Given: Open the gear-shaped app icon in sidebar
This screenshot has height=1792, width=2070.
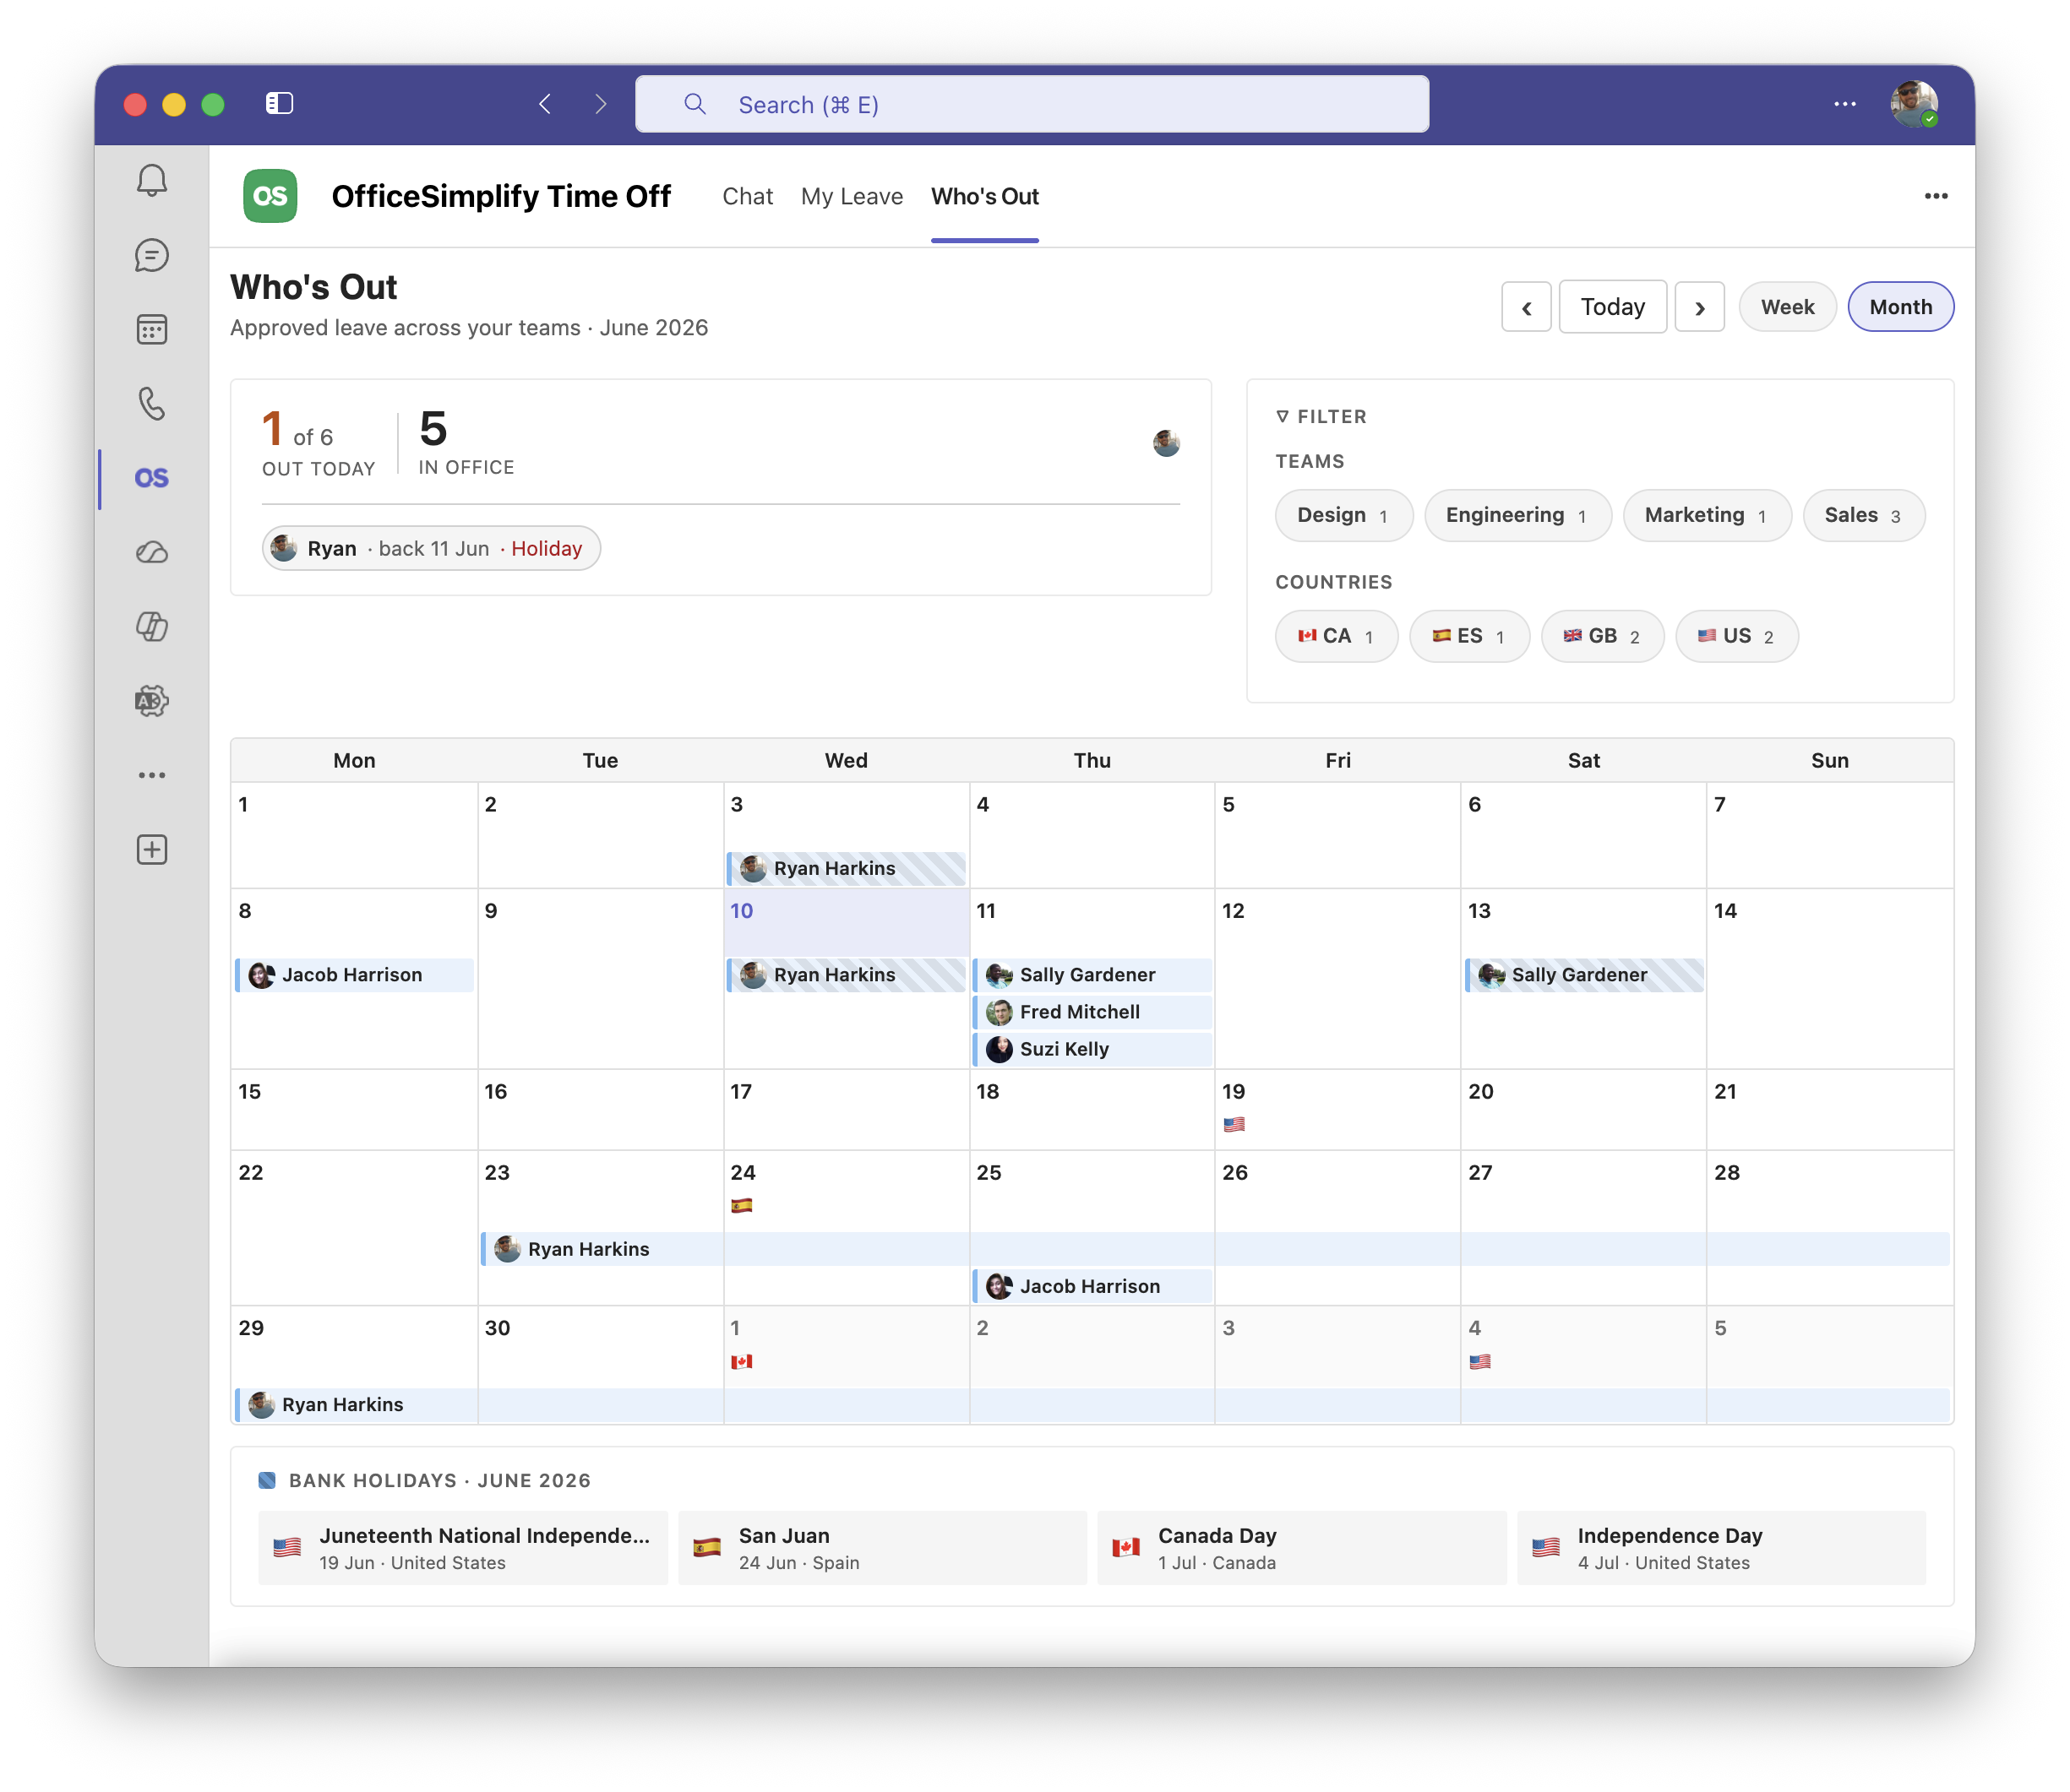Looking at the screenshot, I should 151,701.
